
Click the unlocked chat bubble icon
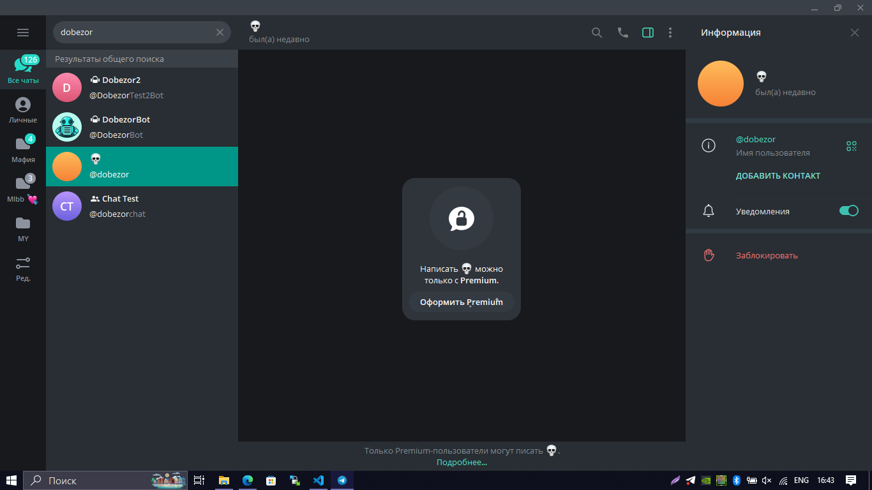coord(462,219)
